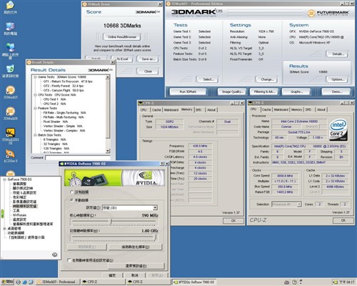Open the Memory tab in processor CPU-Z window
This screenshot has height=286, width=357.
point(296,109)
